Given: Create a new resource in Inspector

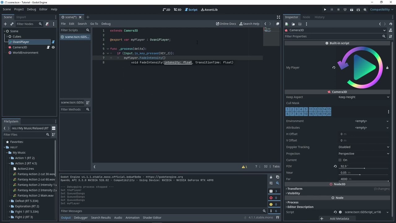Looking at the screenshot, I should click(x=287, y=24).
